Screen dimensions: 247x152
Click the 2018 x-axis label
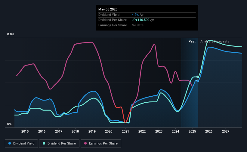(x=75, y=131)
